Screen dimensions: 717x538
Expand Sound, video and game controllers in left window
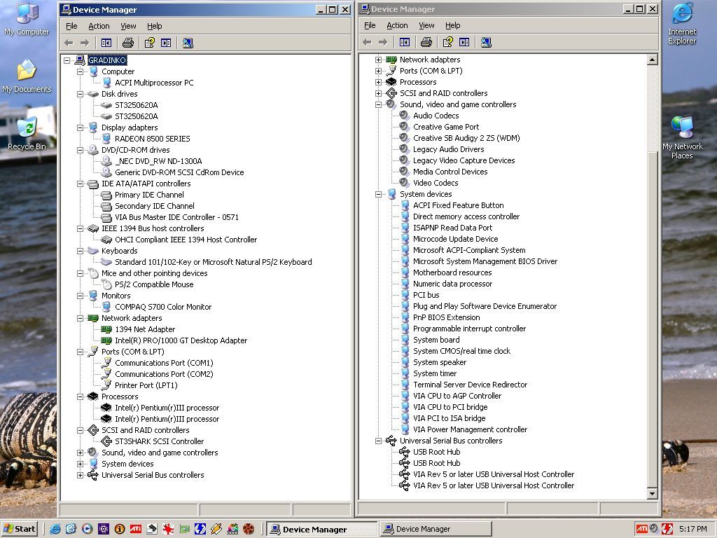tap(81, 453)
